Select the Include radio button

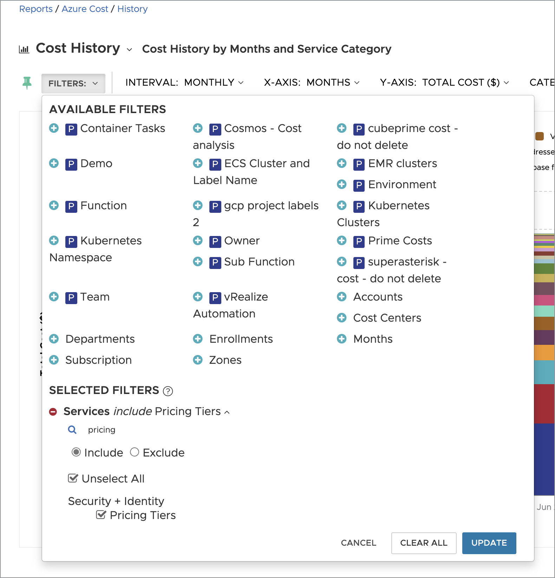click(76, 452)
